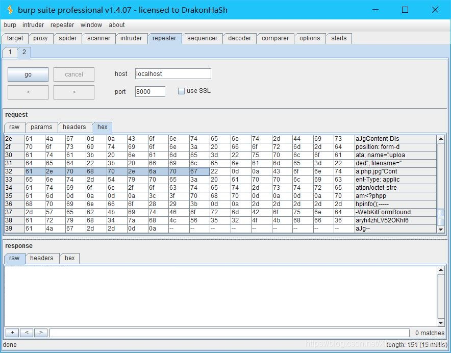Close the Burp Suite window
The width and height of the screenshot is (451, 353).
pos(435,10)
